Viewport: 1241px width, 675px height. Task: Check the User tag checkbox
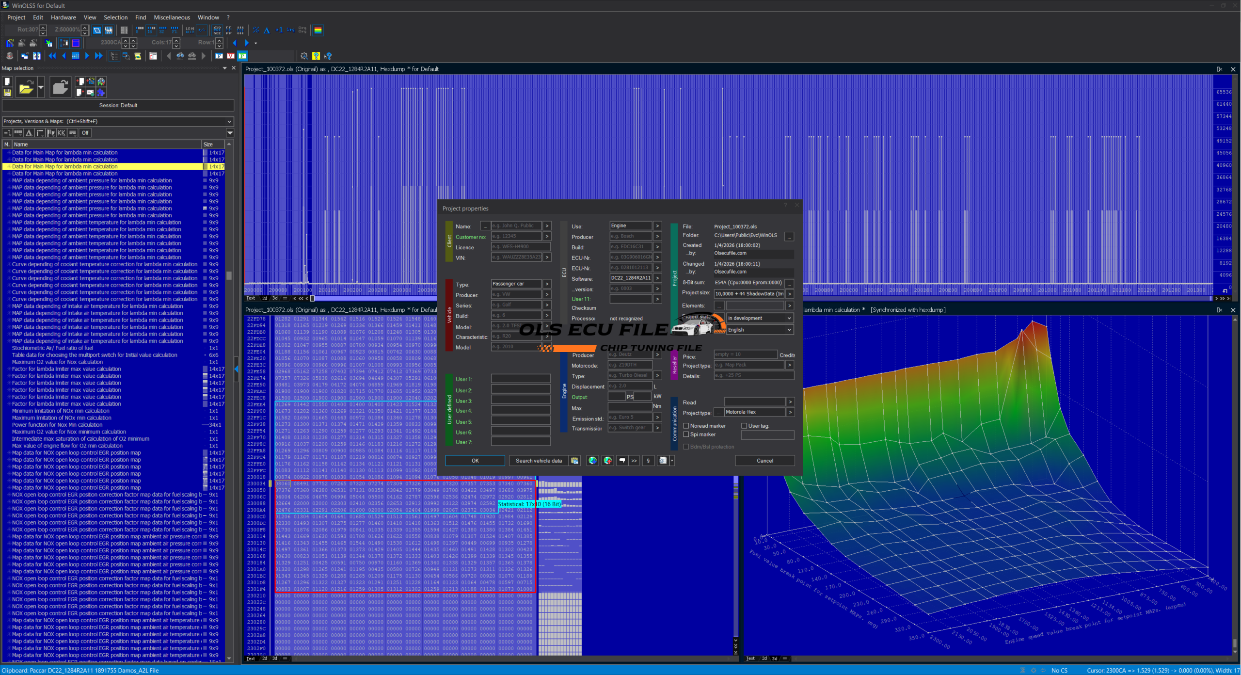pyautogui.click(x=744, y=426)
